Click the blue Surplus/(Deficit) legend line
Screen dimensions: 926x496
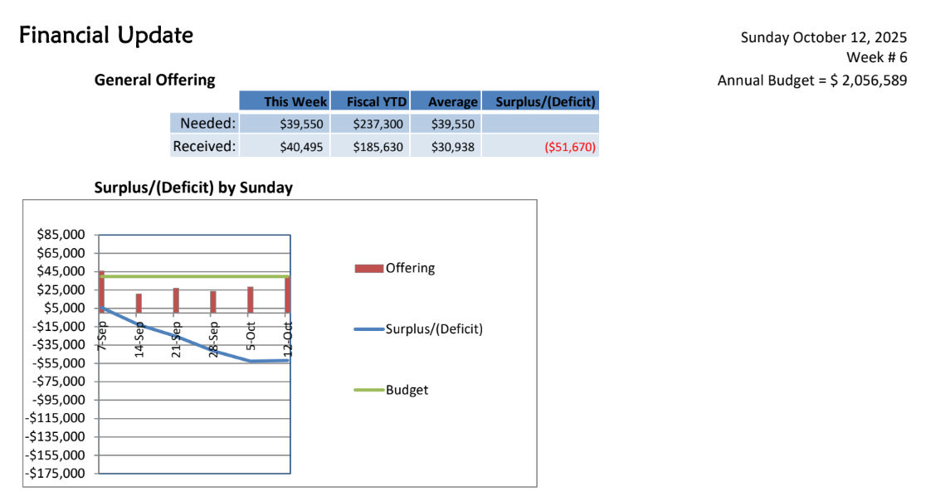click(368, 329)
